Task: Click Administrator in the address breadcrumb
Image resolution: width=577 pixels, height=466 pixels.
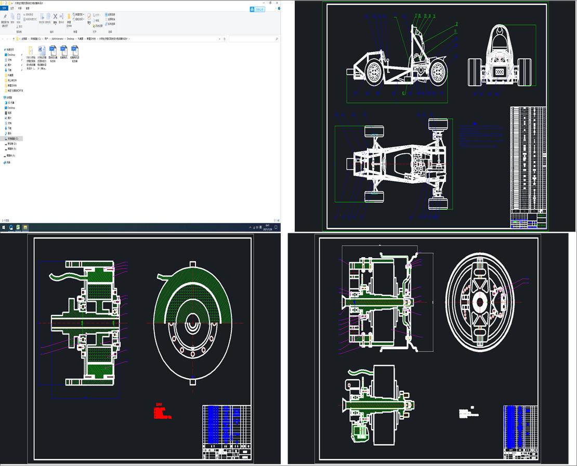Action: coord(58,38)
